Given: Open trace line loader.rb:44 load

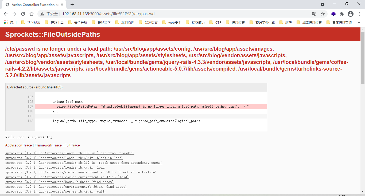Looking at the screenshot, I should pos(56,168).
